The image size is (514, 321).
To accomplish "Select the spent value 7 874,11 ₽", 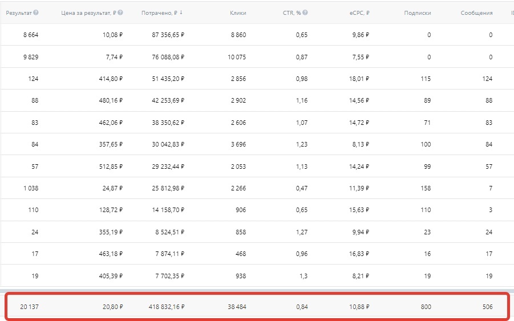I will tap(170, 254).
